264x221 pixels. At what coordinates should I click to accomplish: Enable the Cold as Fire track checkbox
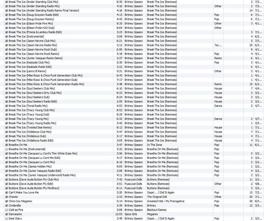tap(6, 210)
